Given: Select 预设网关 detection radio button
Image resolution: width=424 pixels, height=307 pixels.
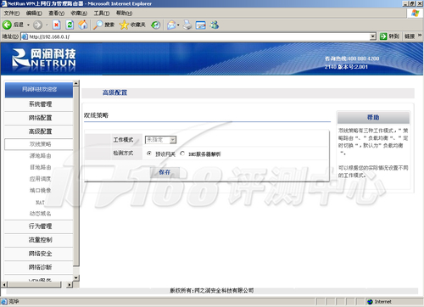Looking at the screenshot, I should (149, 153).
